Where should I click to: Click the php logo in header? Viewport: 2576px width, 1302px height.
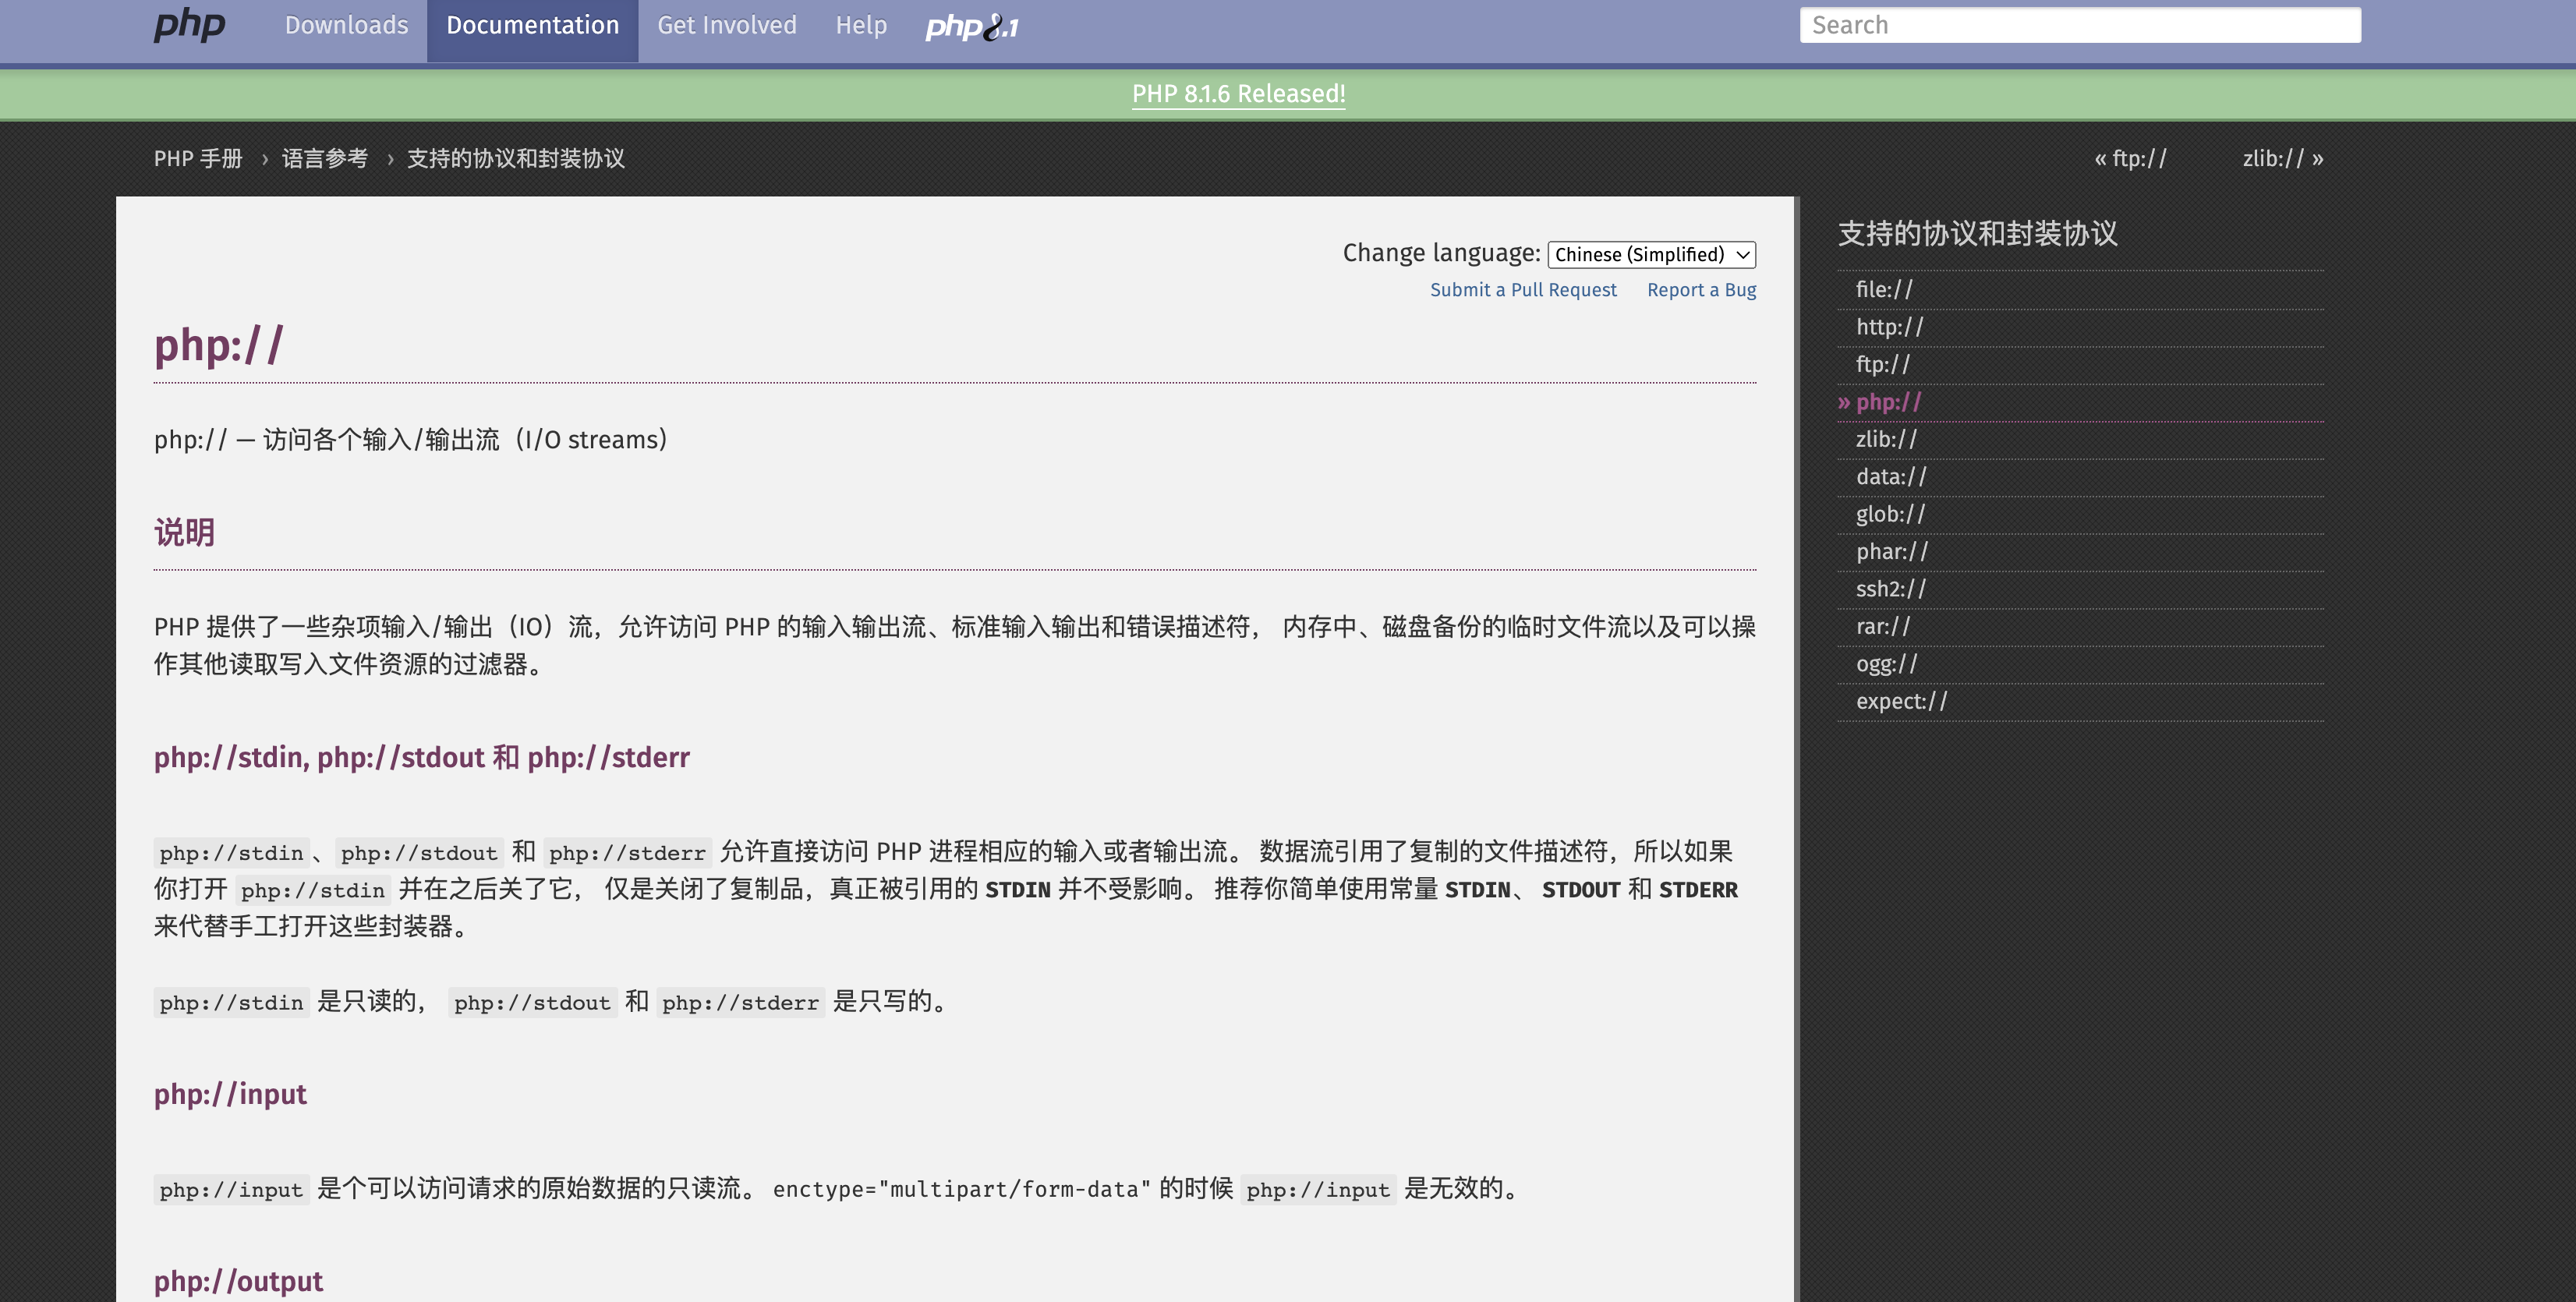point(189,25)
